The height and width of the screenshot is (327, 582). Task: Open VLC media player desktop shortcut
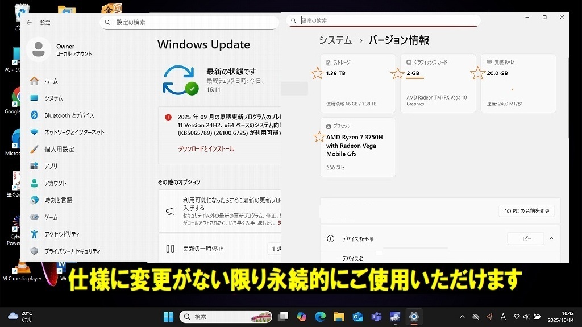[x=22, y=272]
